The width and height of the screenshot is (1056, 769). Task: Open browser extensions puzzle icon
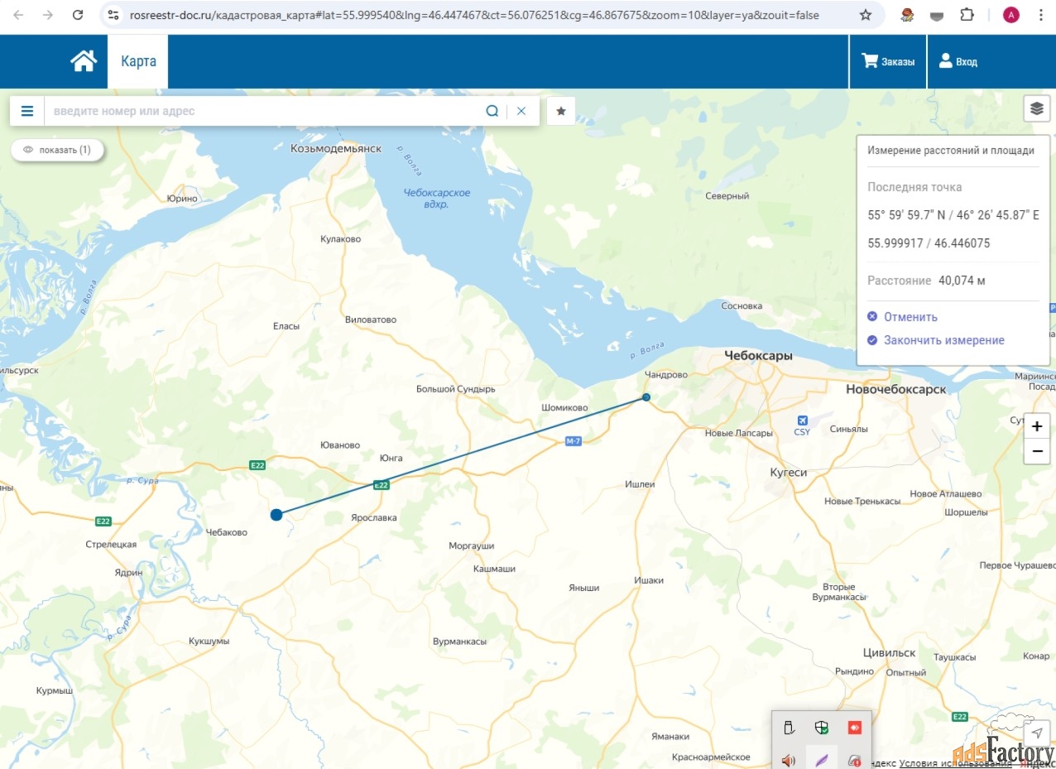967,15
